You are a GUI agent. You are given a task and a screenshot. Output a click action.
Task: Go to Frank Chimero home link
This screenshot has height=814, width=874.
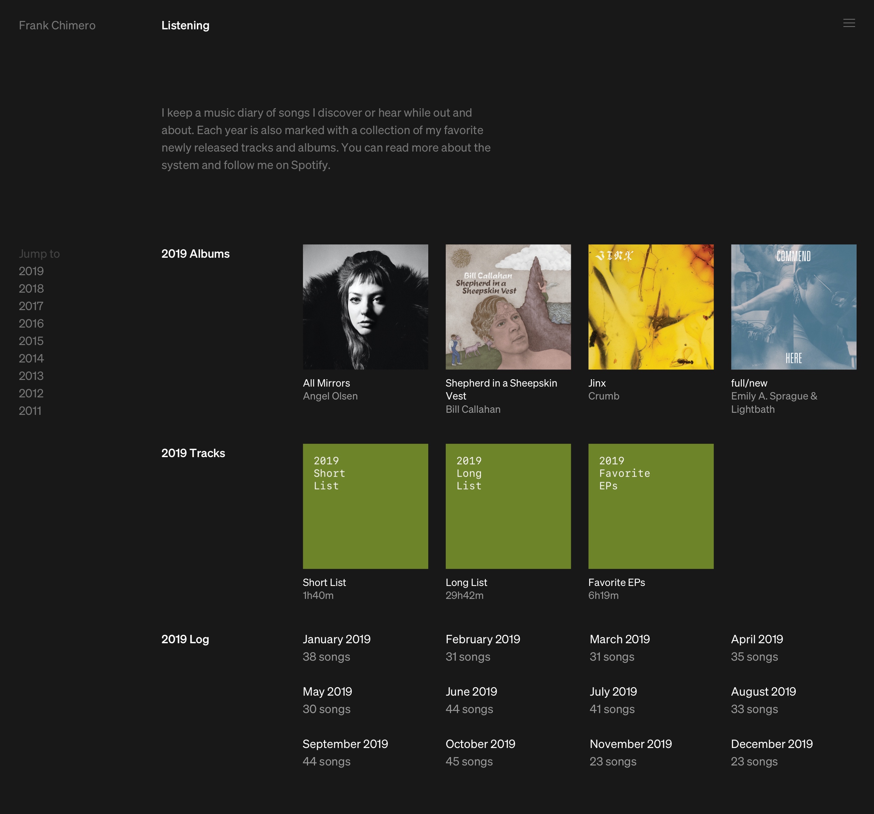[x=57, y=25]
